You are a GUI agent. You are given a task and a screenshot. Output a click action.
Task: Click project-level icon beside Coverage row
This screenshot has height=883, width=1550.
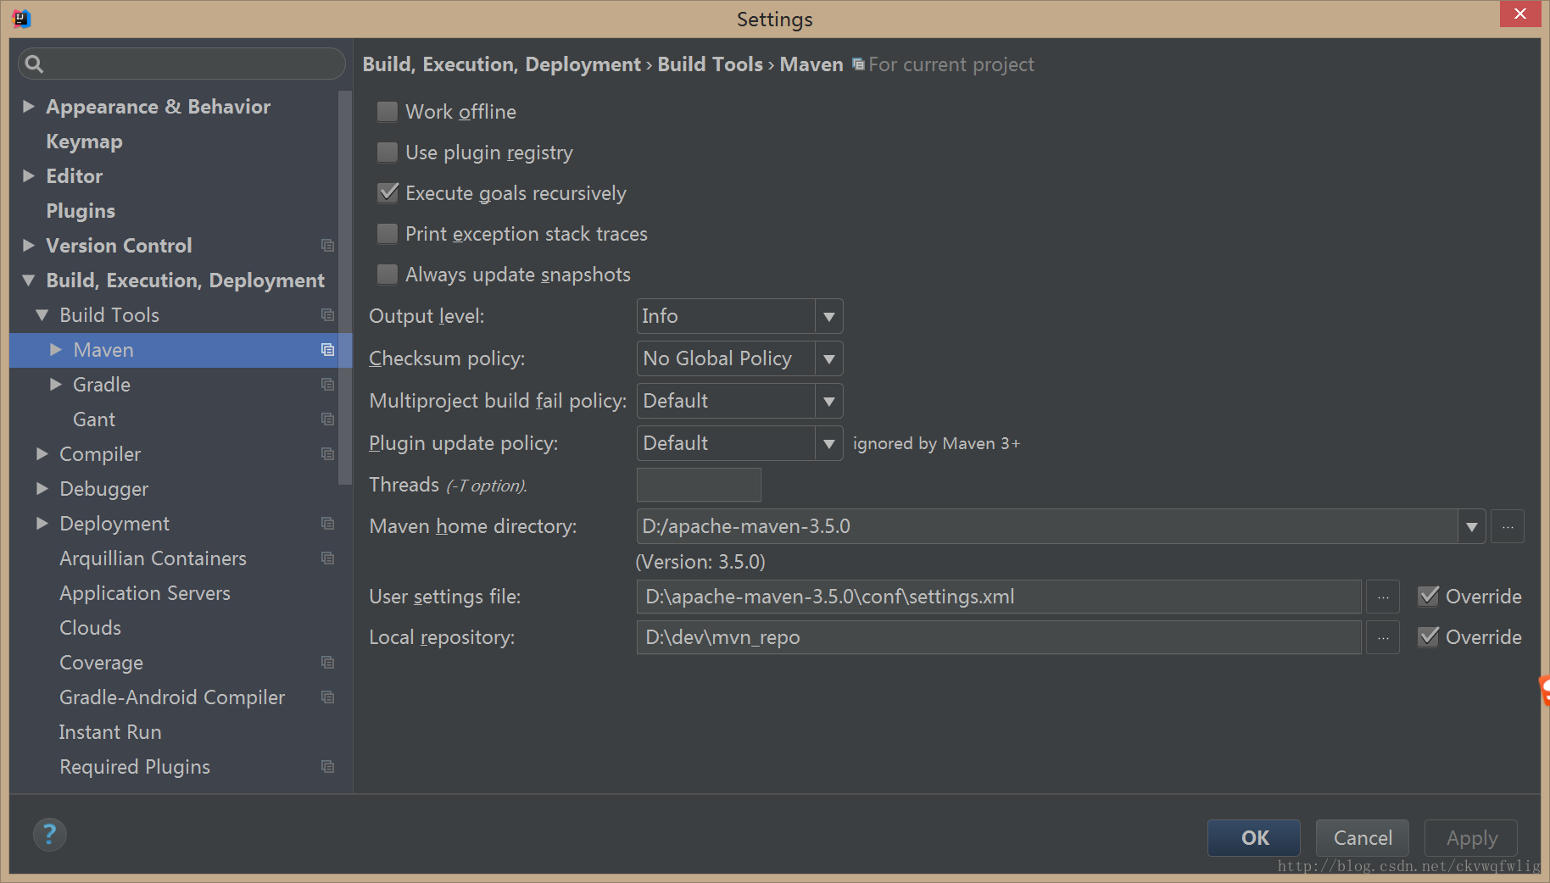(x=327, y=663)
